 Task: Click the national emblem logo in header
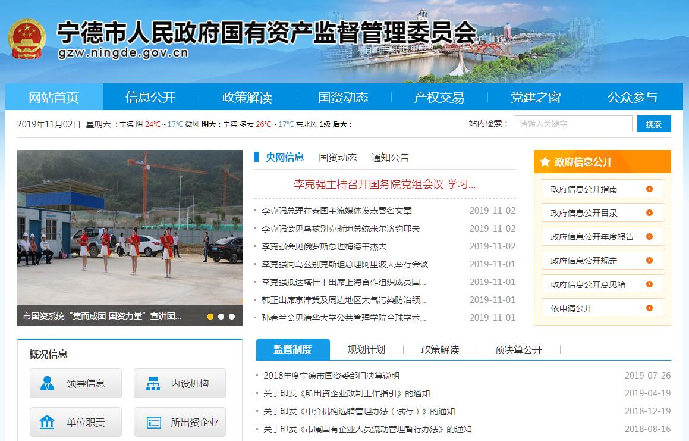pos(27,40)
